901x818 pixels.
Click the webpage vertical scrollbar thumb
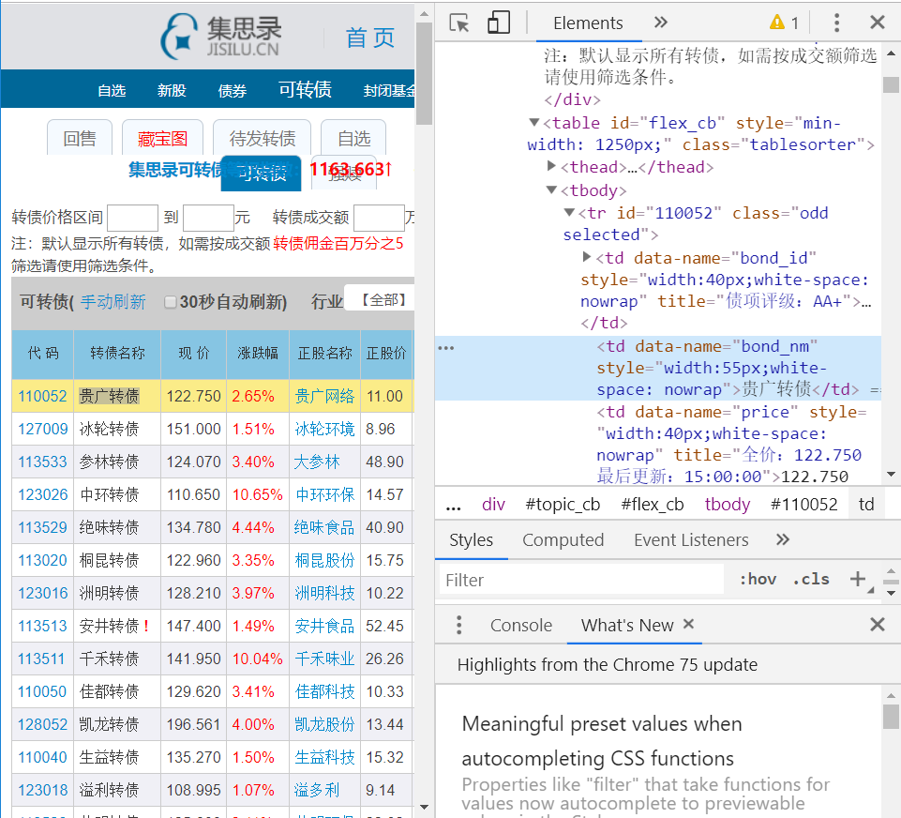tap(425, 73)
